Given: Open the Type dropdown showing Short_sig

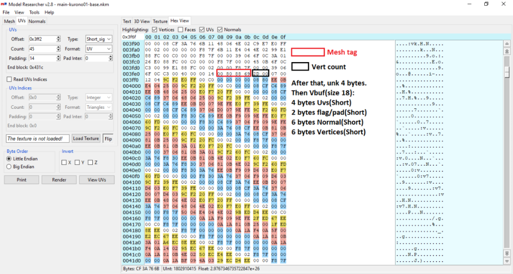Looking at the screenshot, I should [98, 39].
